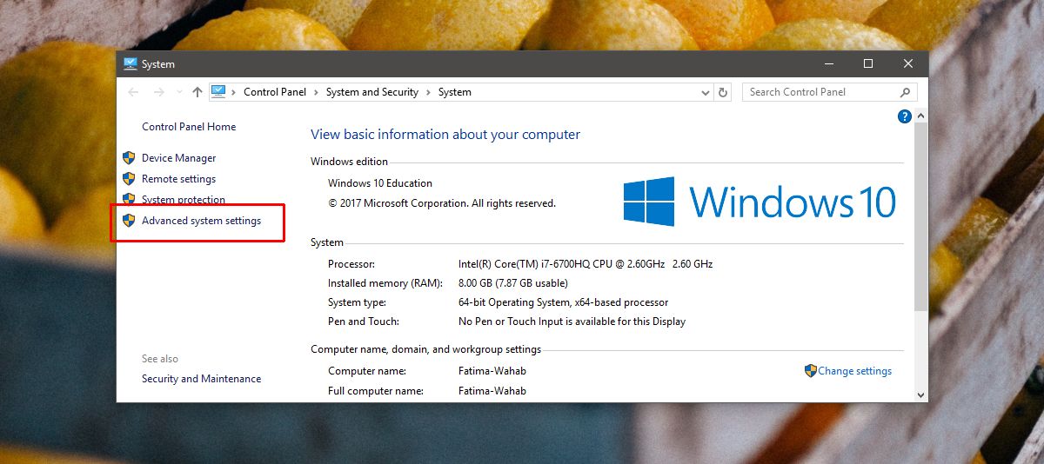This screenshot has width=1044, height=464.
Task: Click the shield icon beside Device Manager
Action: 129,158
